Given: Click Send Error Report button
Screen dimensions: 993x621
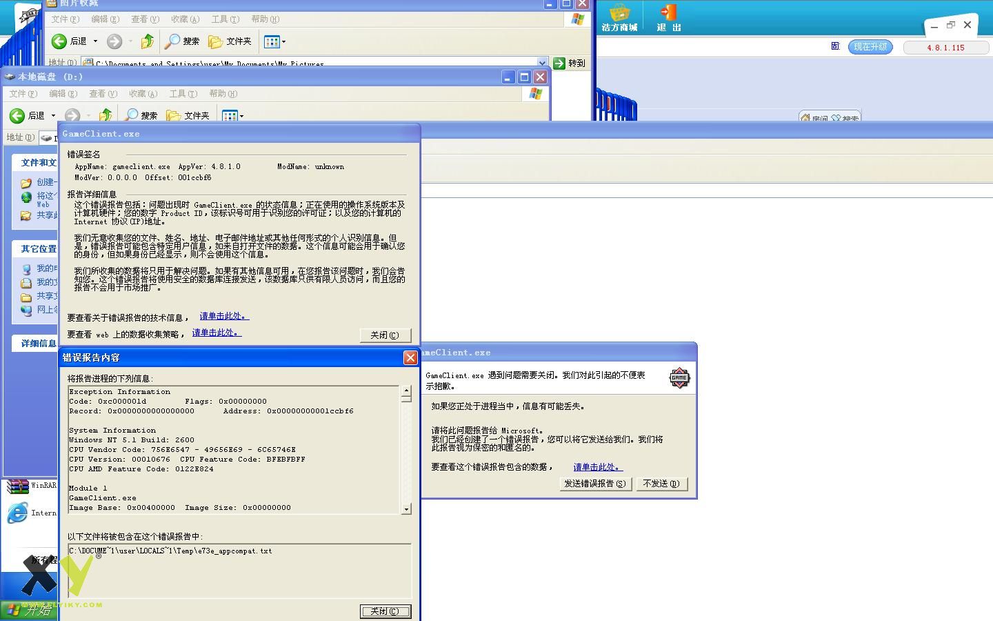Looking at the screenshot, I should pos(596,484).
